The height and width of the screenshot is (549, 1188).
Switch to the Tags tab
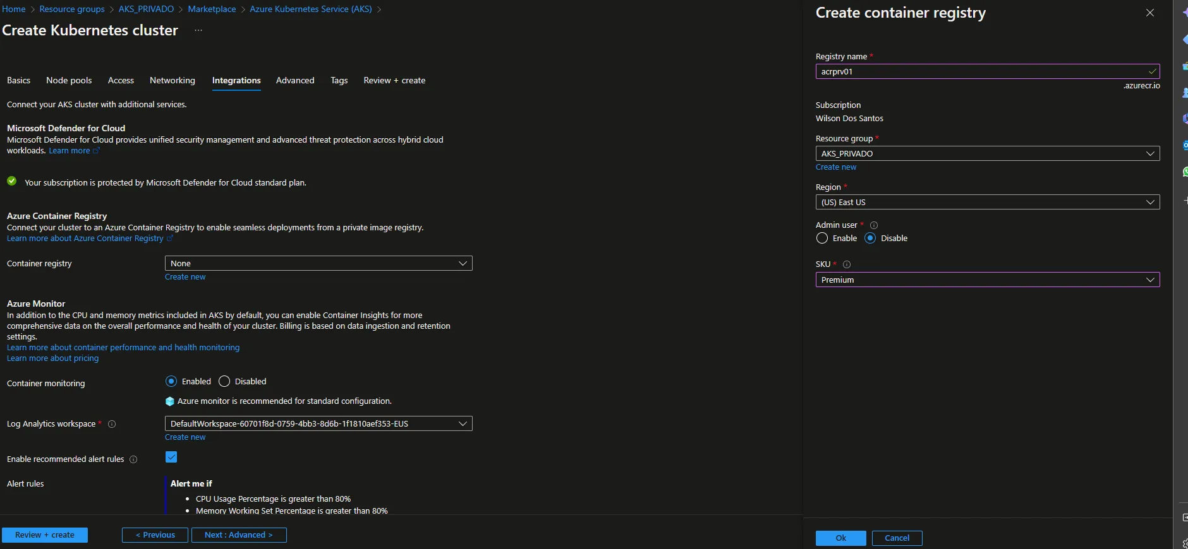pos(339,80)
